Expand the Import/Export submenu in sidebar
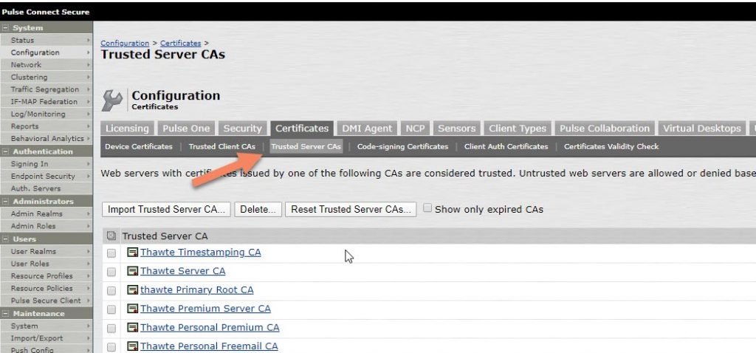Viewport: 756px width, 353px height. click(x=89, y=338)
